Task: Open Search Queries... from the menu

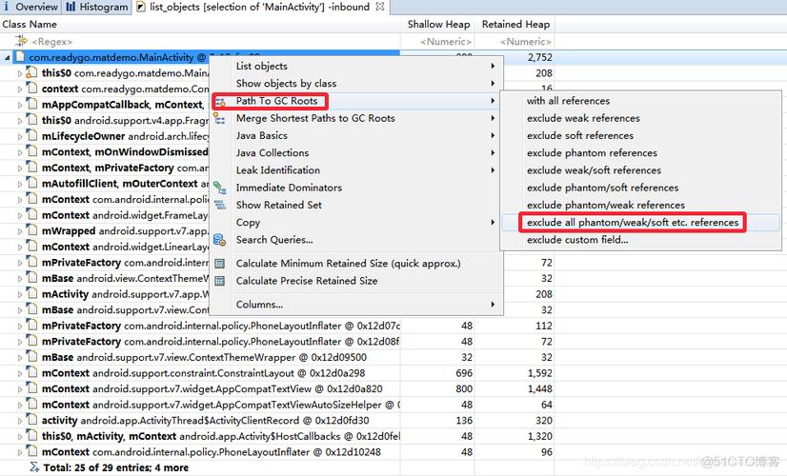Action: (x=355, y=240)
